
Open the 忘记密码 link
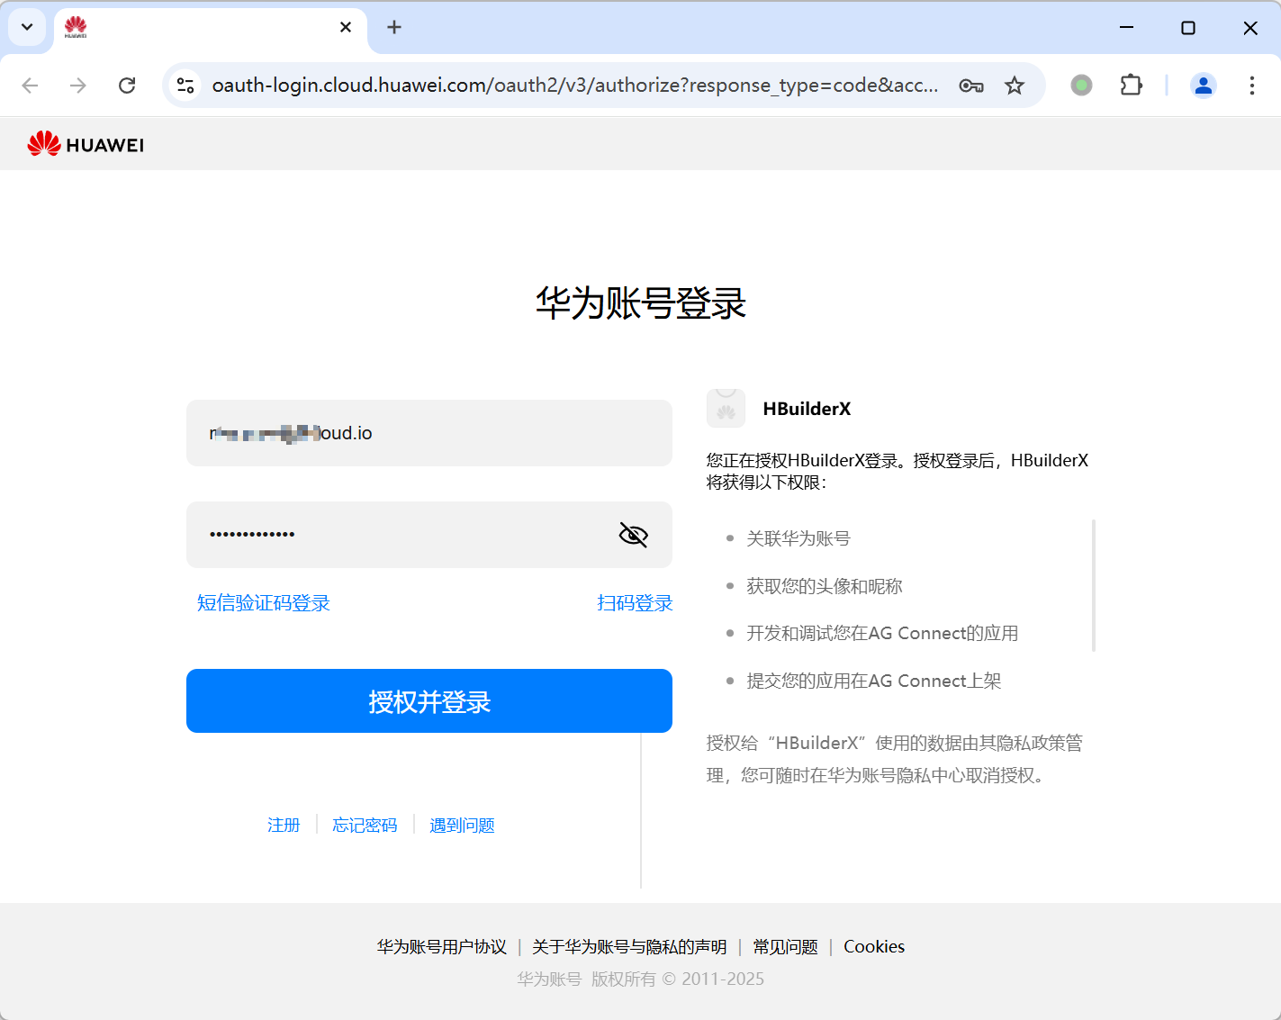coord(365,826)
